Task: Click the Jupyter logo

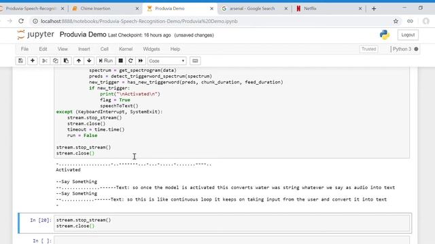Action: click(x=35, y=35)
